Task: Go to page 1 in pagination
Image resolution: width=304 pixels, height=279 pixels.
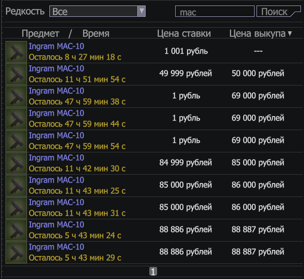Action: [153, 272]
